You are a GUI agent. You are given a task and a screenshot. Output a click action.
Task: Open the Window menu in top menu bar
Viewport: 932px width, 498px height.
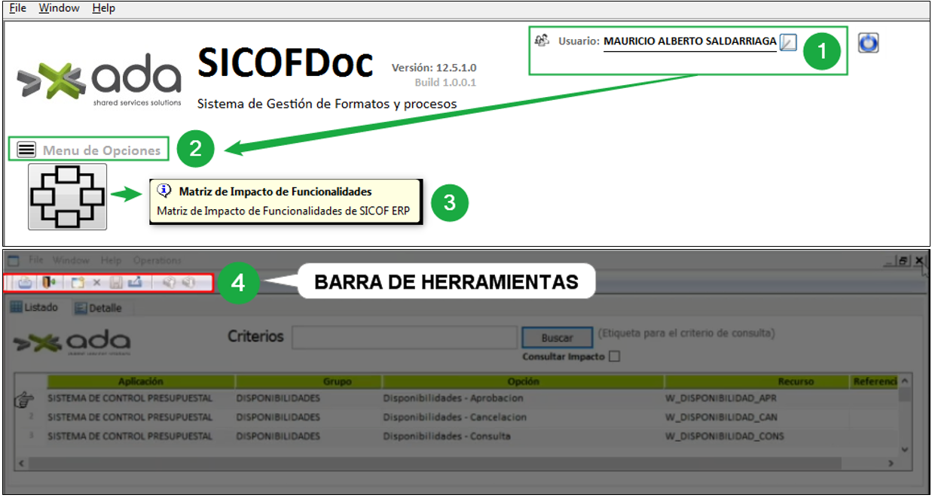pos(59,8)
